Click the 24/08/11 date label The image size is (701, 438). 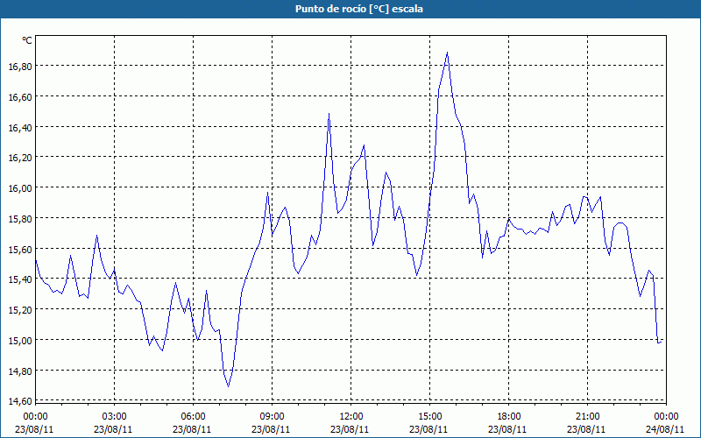[665, 429]
